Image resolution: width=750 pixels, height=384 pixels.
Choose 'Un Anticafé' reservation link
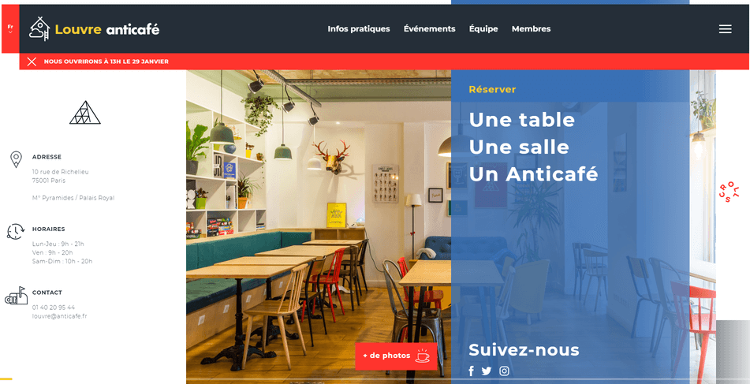click(x=533, y=174)
